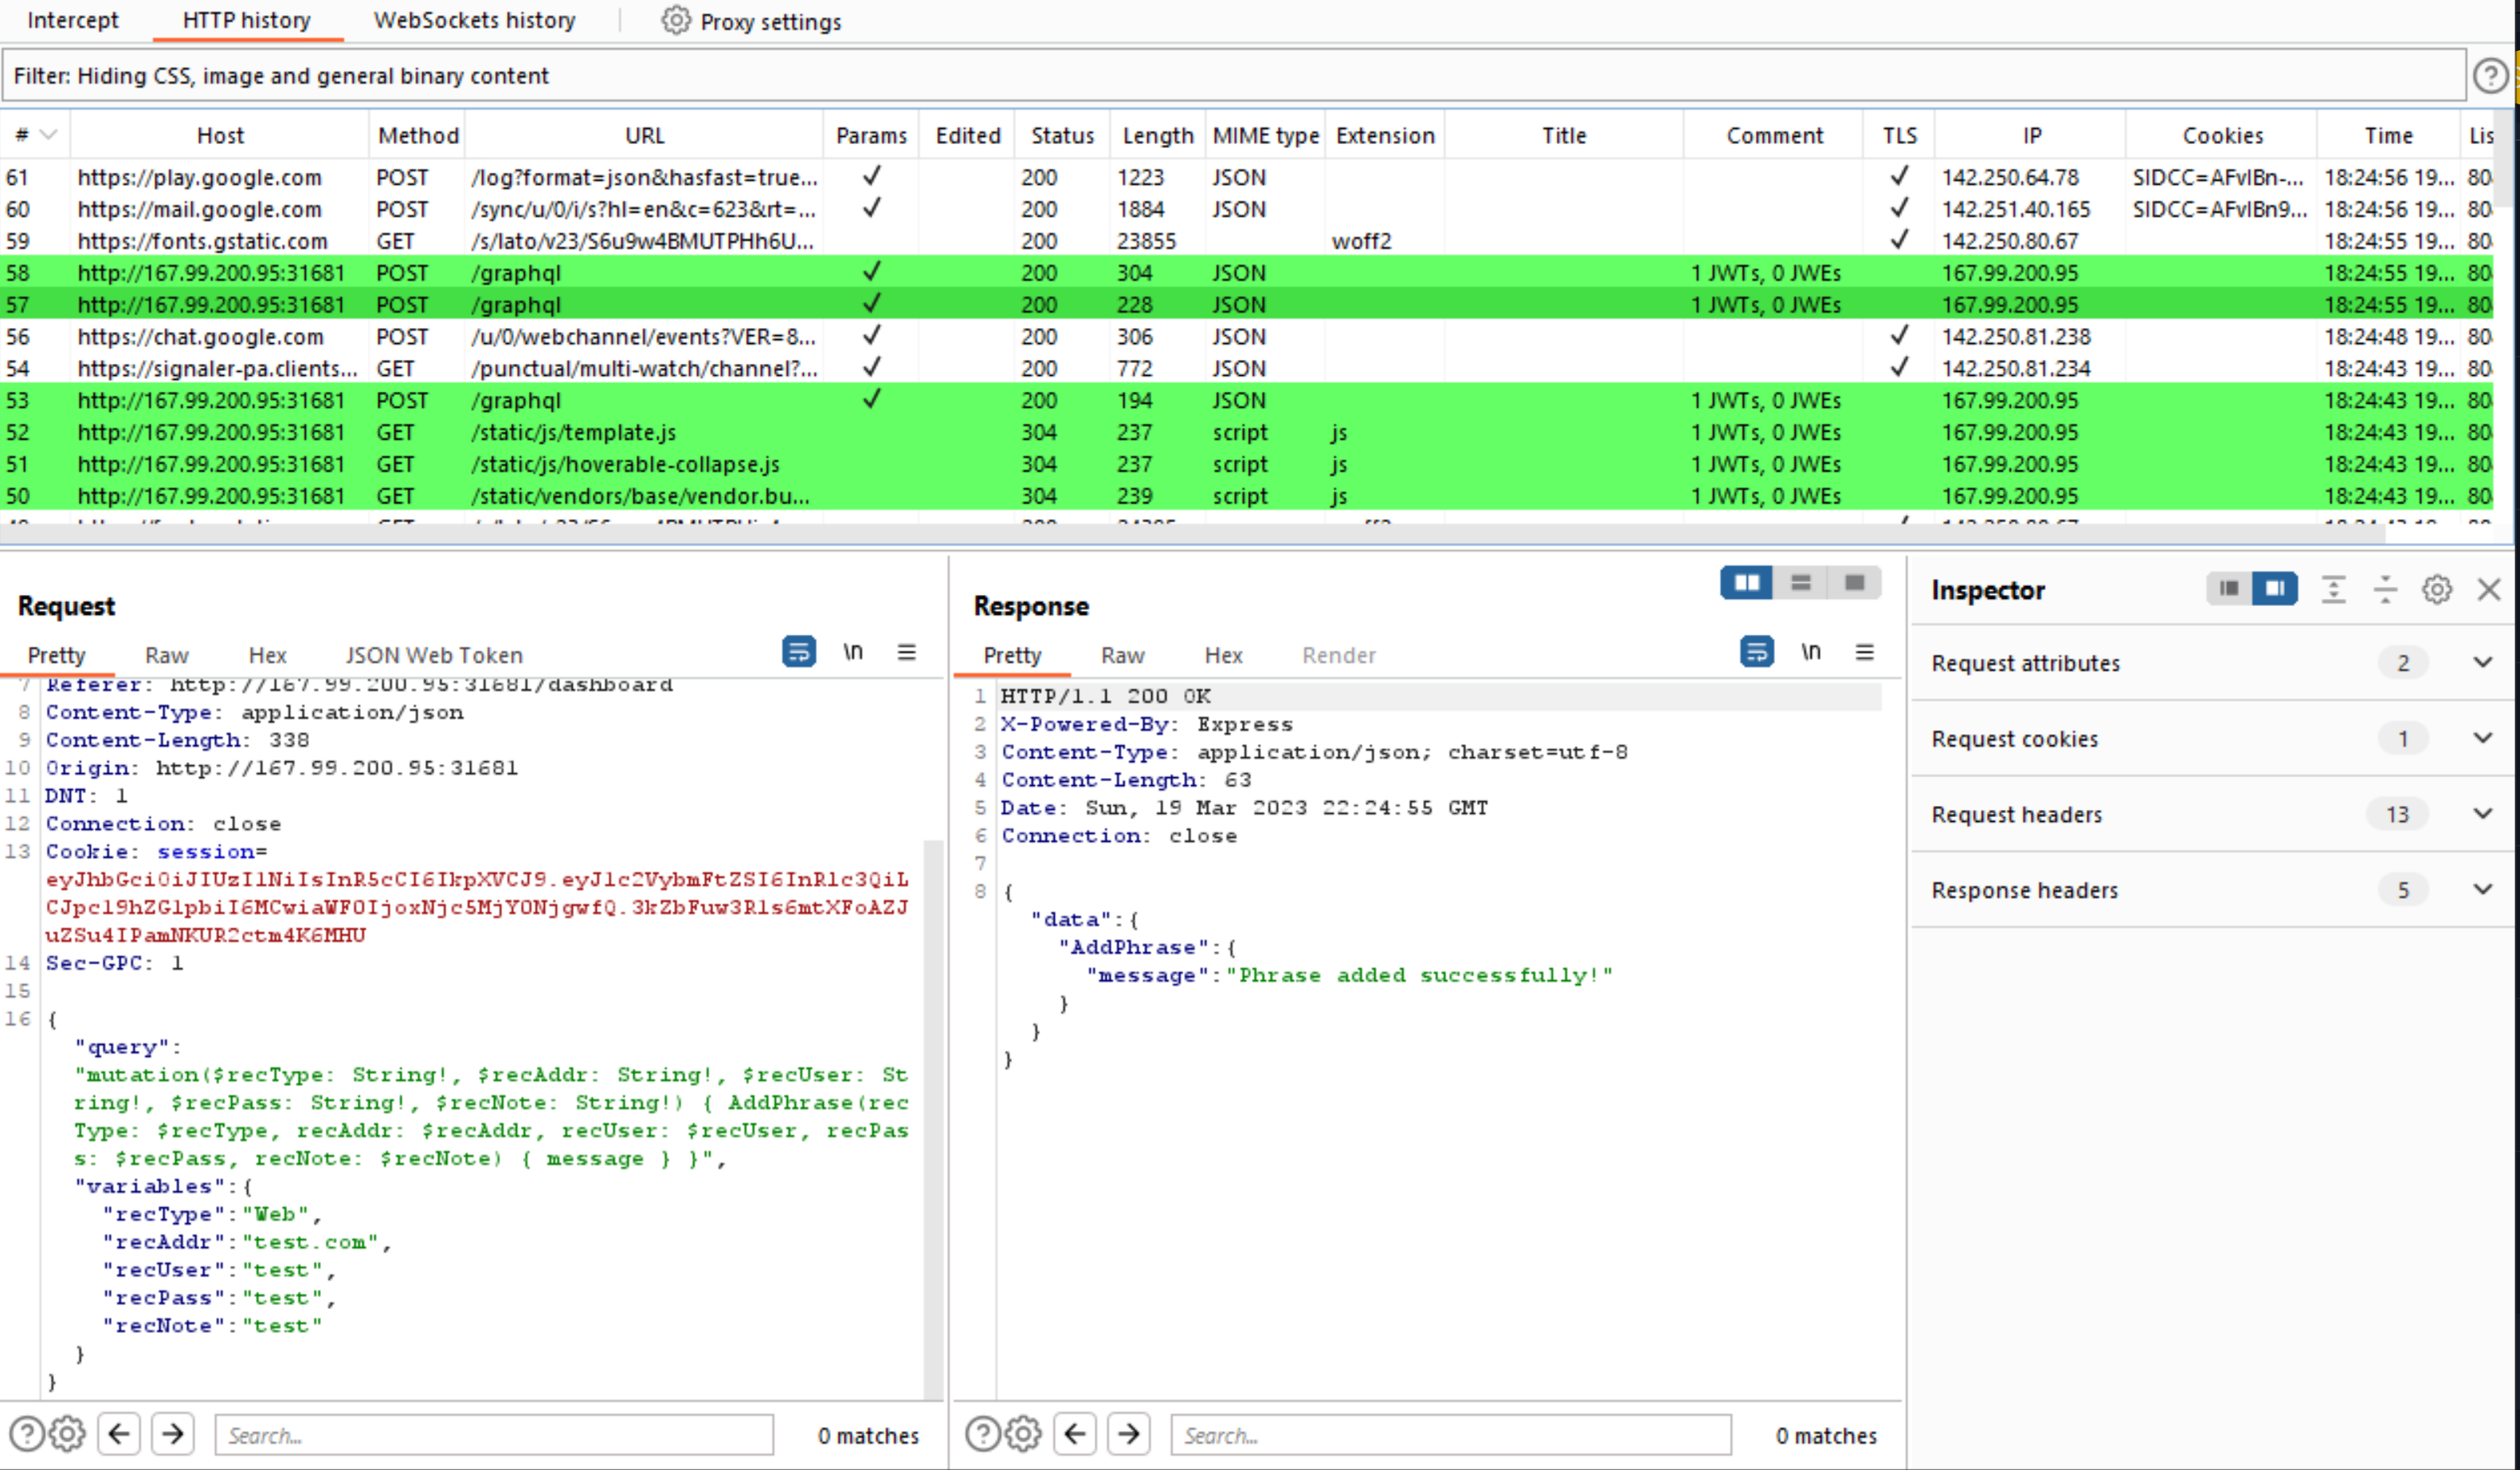Click the Response search input field
Screen dimensions: 2520x1470
(1450, 1435)
